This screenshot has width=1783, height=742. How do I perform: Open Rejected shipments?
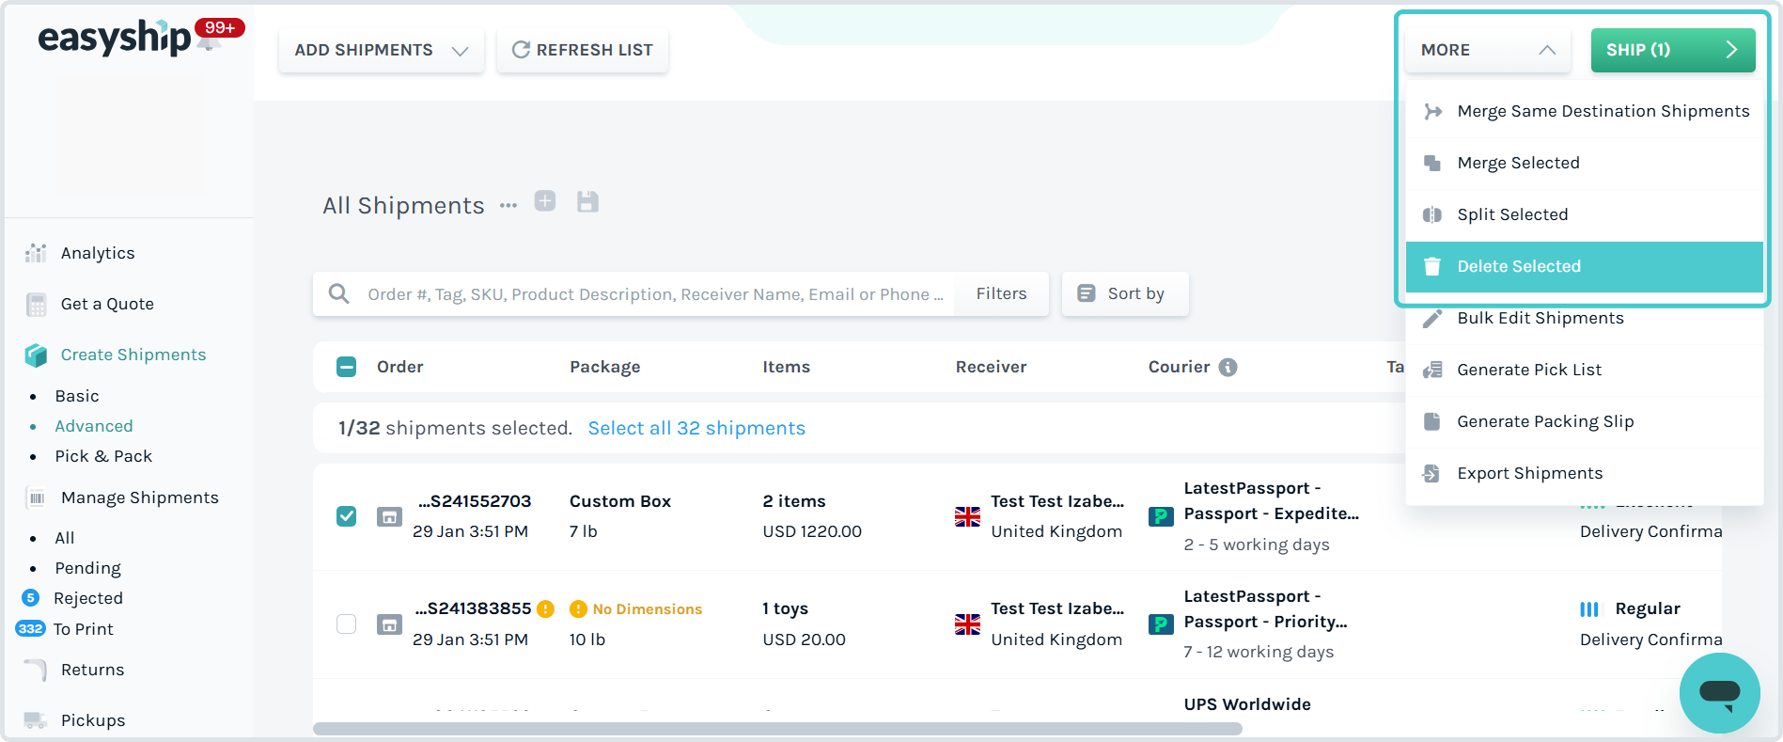[x=88, y=599]
